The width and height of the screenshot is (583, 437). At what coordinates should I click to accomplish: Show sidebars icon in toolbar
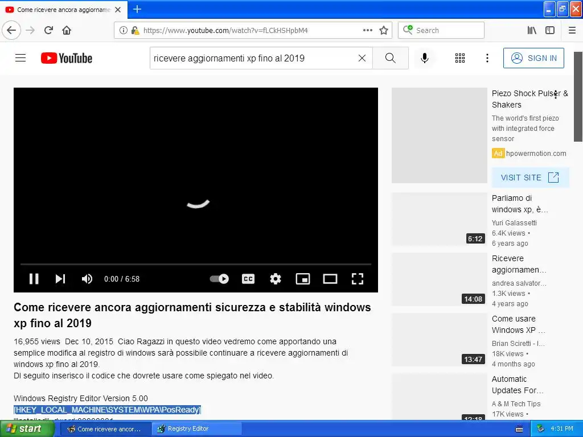(x=550, y=30)
